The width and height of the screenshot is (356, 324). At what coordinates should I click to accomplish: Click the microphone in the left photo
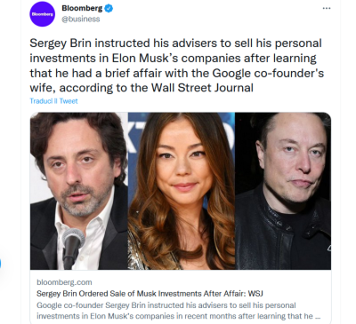[72, 247]
